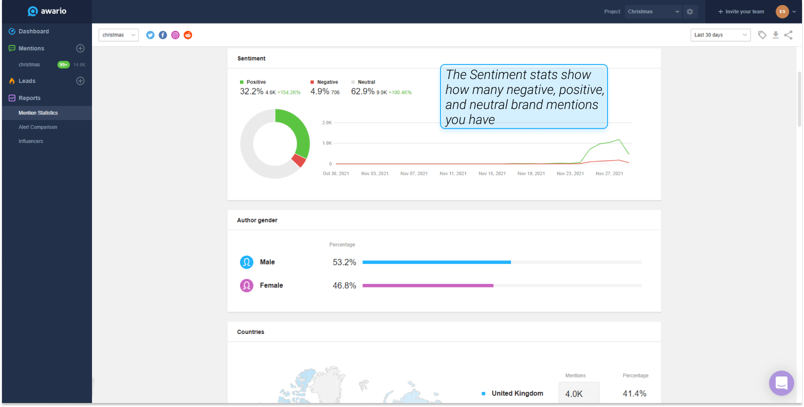Click the 4.9% negative value
Viewport: 804px width, 407px height.
[319, 91]
